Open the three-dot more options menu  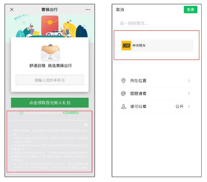[x=88, y=10]
